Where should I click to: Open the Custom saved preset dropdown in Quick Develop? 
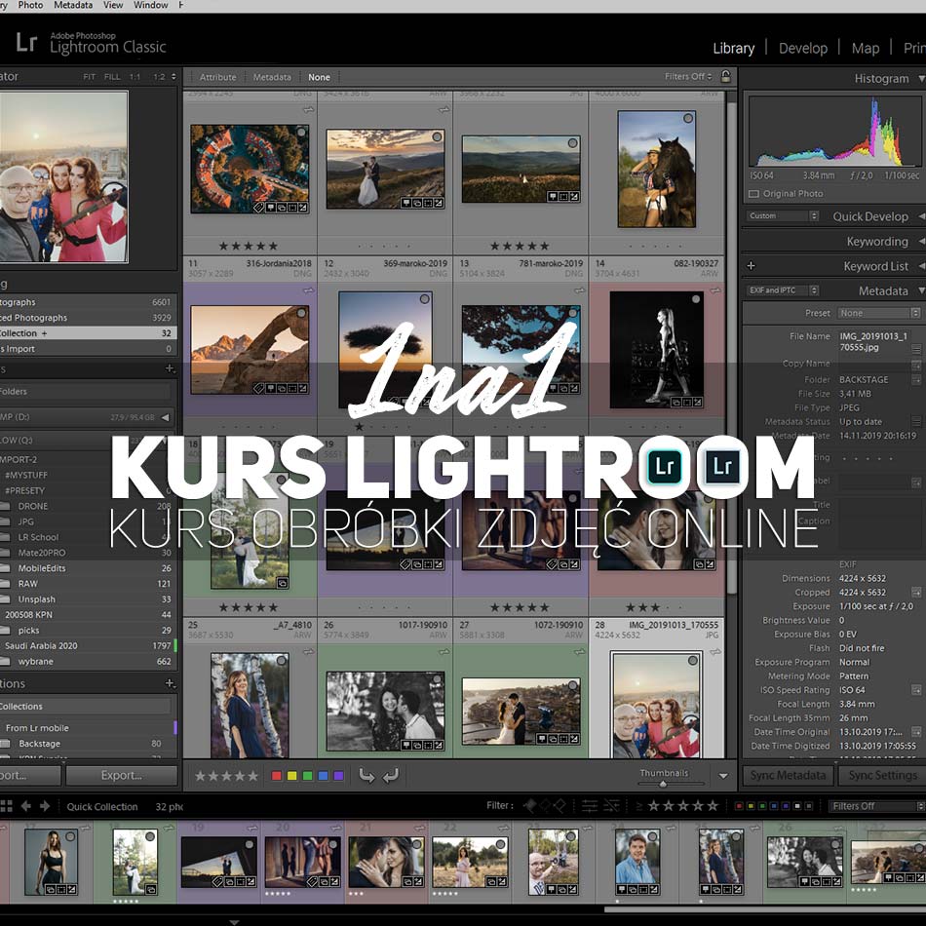[783, 216]
